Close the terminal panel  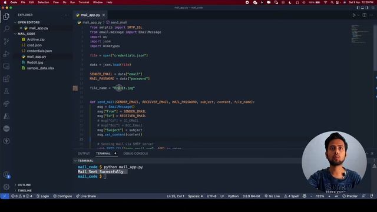click(x=372, y=153)
